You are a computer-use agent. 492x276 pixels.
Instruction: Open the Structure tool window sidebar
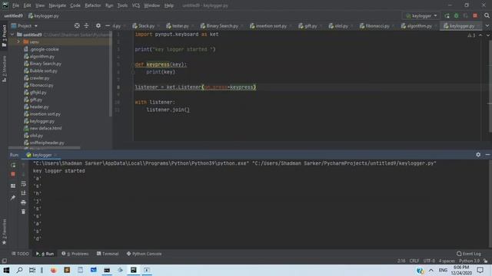[4, 69]
